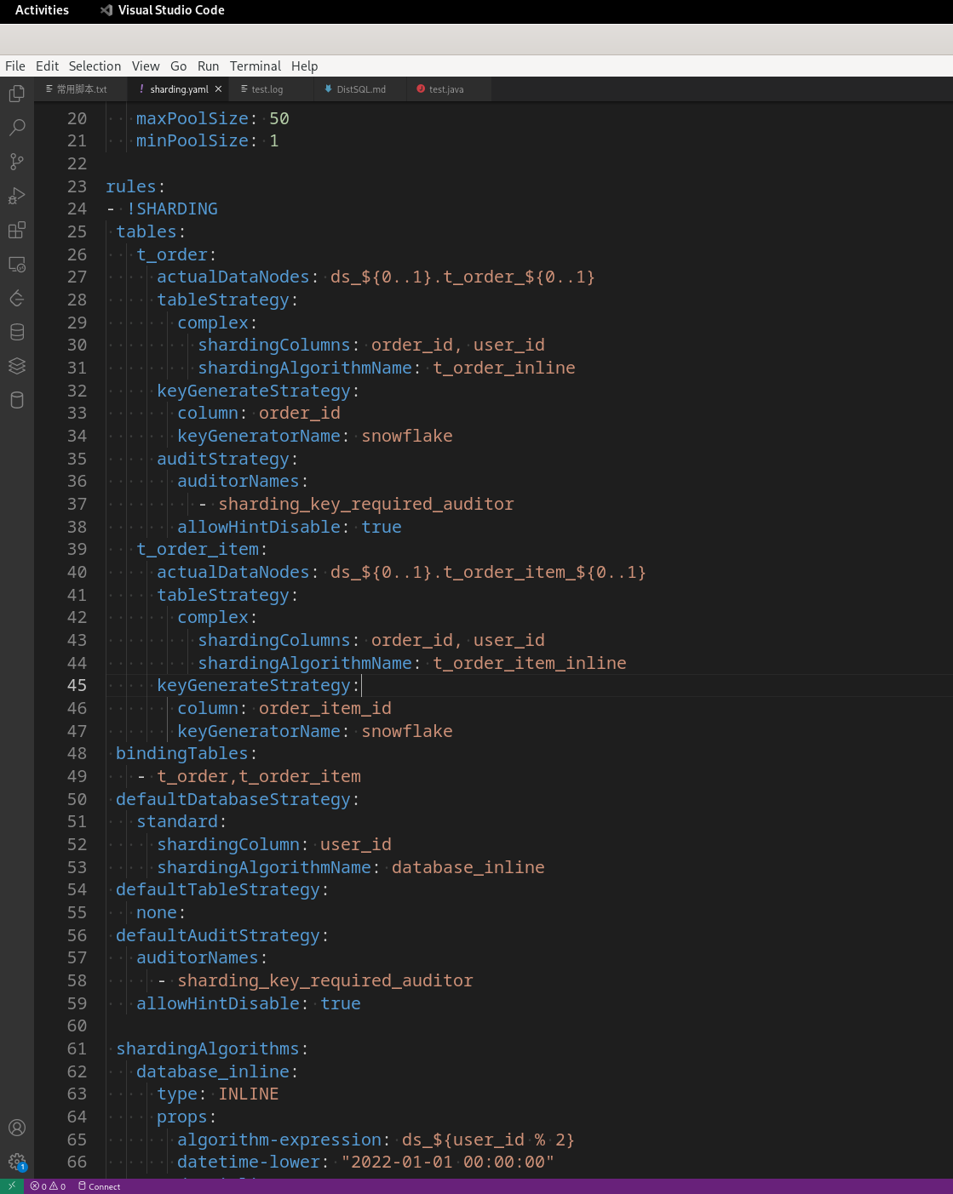Click line number 61 in gutter
This screenshot has width=953, height=1194.
(x=77, y=1048)
